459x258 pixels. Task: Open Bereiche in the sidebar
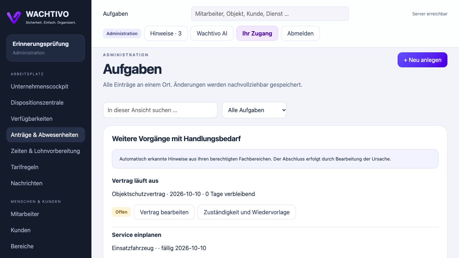pyautogui.click(x=46, y=246)
